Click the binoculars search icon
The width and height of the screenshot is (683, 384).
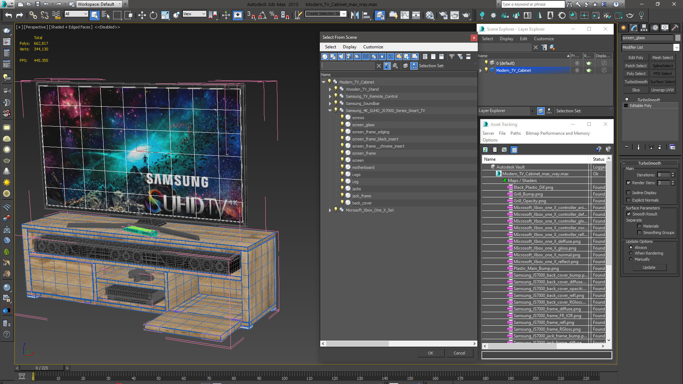tap(570, 4)
